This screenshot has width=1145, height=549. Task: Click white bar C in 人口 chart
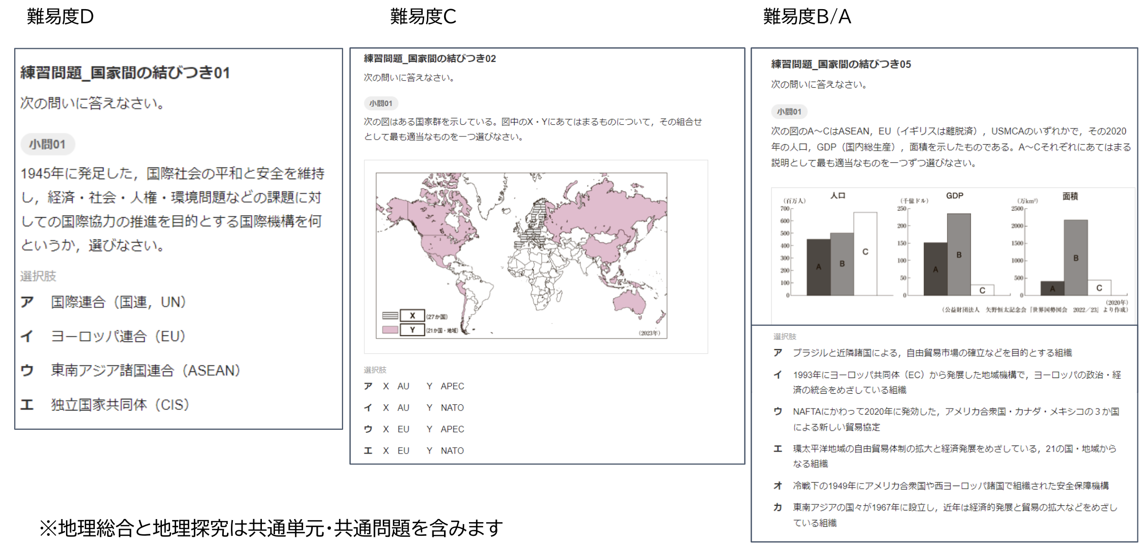click(865, 254)
